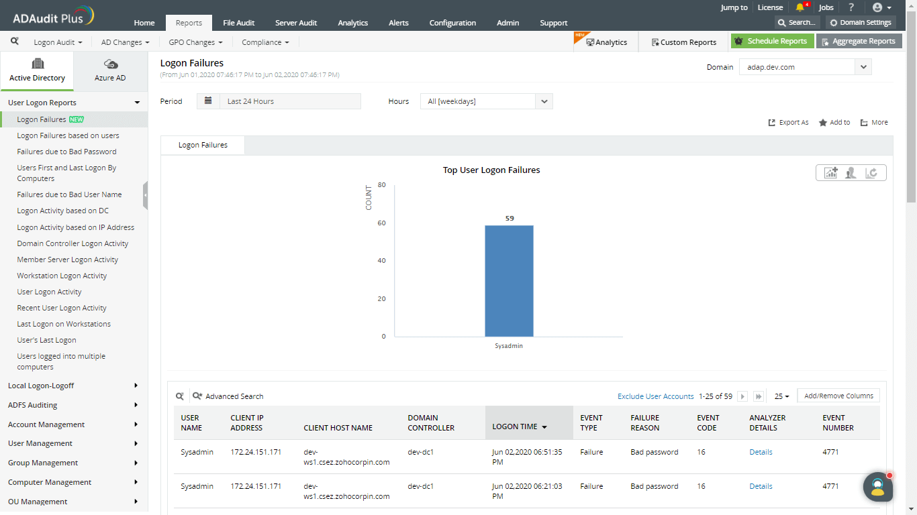Click Exclude User Accounts above the table
The image size is (917, 515).
coord(656,396)
